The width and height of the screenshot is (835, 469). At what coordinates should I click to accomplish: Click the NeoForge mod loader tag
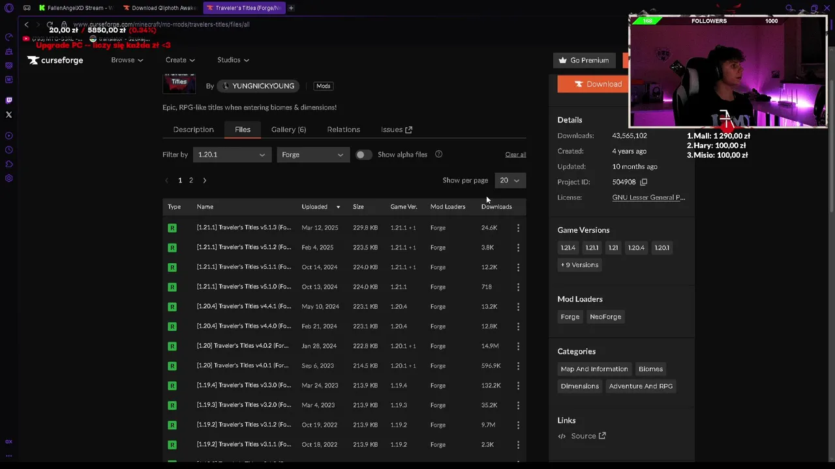[x=605, y=317]
